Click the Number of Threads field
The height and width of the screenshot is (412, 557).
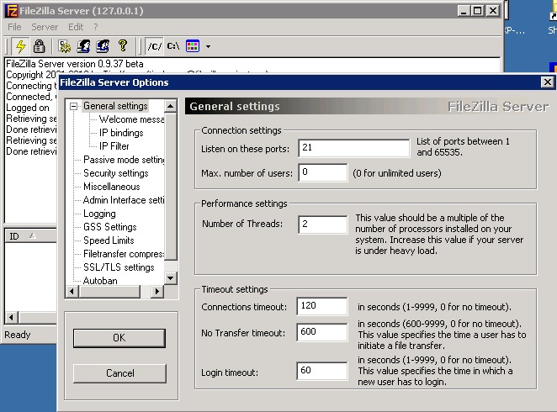(322, 224)
